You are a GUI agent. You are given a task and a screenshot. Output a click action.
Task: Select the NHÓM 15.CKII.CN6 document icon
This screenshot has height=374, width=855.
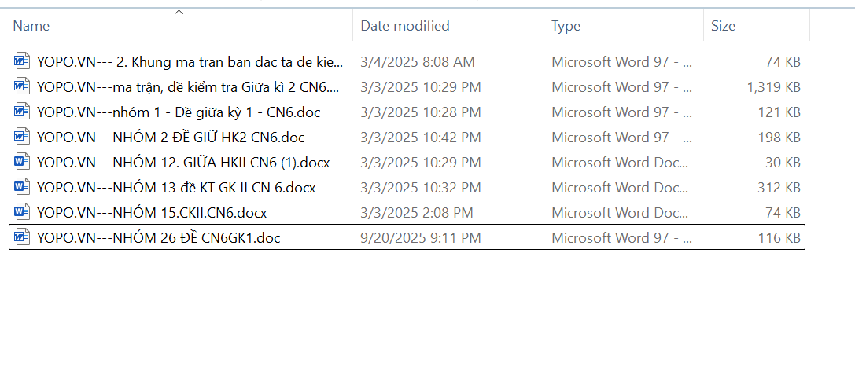(x=22, y=213)
